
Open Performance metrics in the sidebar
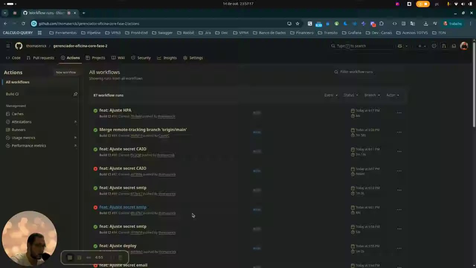[x=29, y=146]
